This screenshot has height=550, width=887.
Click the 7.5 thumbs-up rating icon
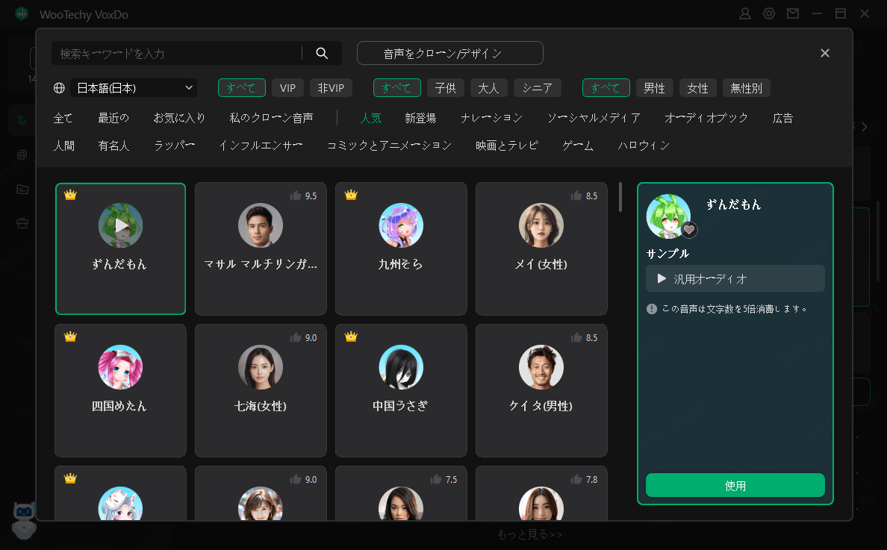[x=435, y=479]
